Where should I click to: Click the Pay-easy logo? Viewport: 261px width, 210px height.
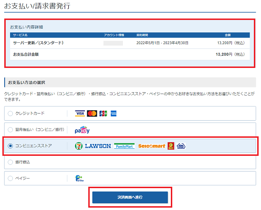click(x=79, y=178)
